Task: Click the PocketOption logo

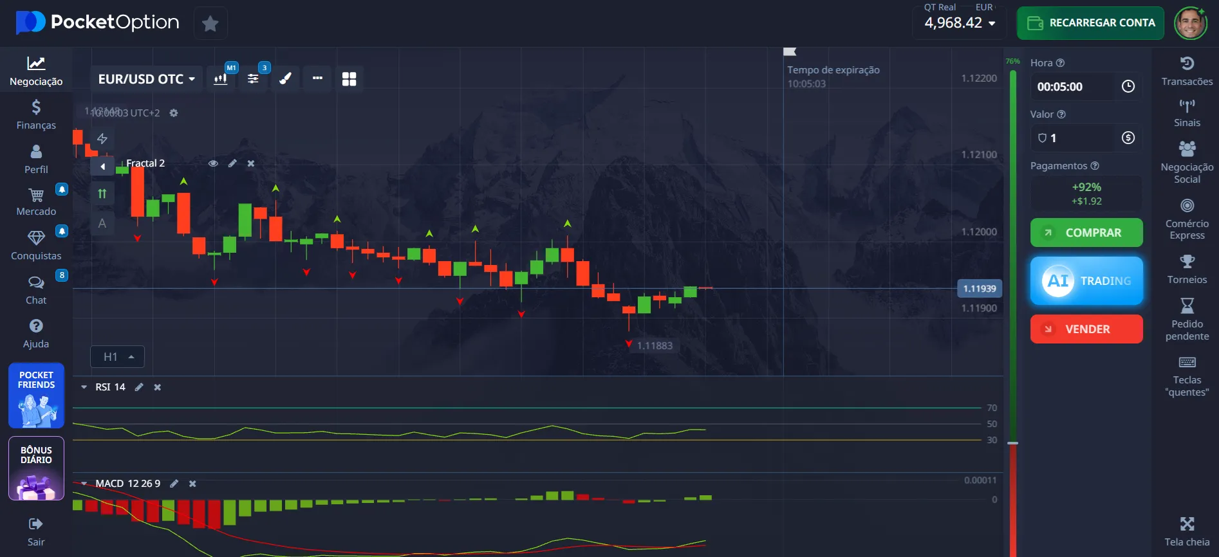Action: point(98,23)
